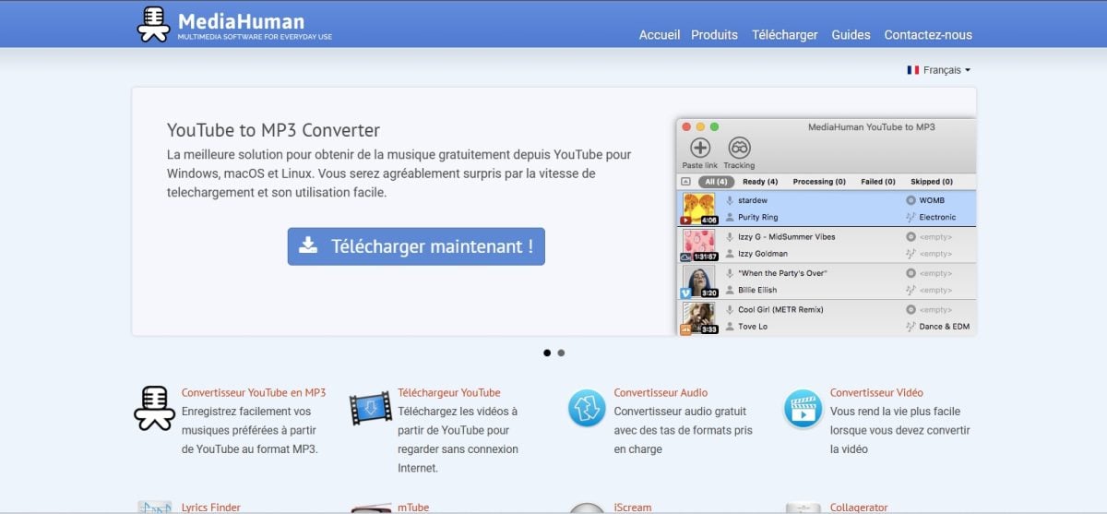The width and height of the screenshot is (1107, 514).
Task: Select the Failed (0) tab
Action: tap(878, 182)
